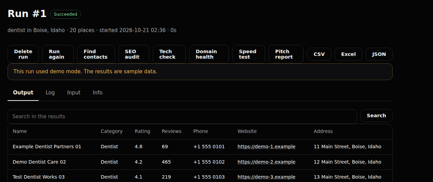Start the Speed test
The height and width of the screenshot is (182, 433).
coord(248,54)
